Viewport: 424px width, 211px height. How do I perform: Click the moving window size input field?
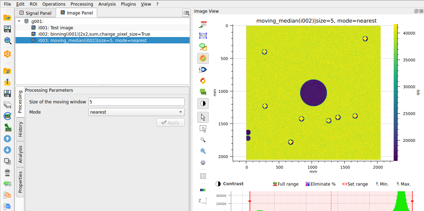pos(136,102)
